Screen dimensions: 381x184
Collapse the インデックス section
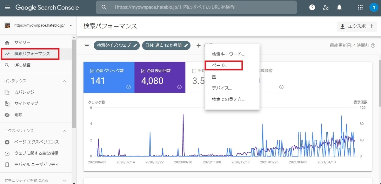65,81
